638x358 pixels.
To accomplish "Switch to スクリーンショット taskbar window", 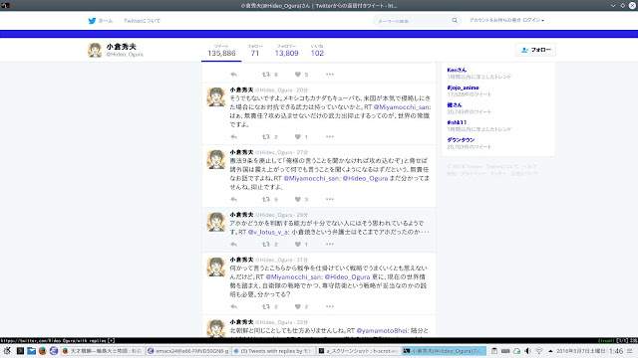I will pyautogui.click(x=358, y=351).
